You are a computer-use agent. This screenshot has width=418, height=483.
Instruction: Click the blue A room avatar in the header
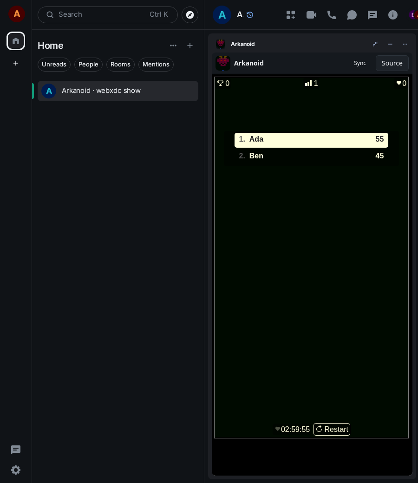click(x=222, y=15)
